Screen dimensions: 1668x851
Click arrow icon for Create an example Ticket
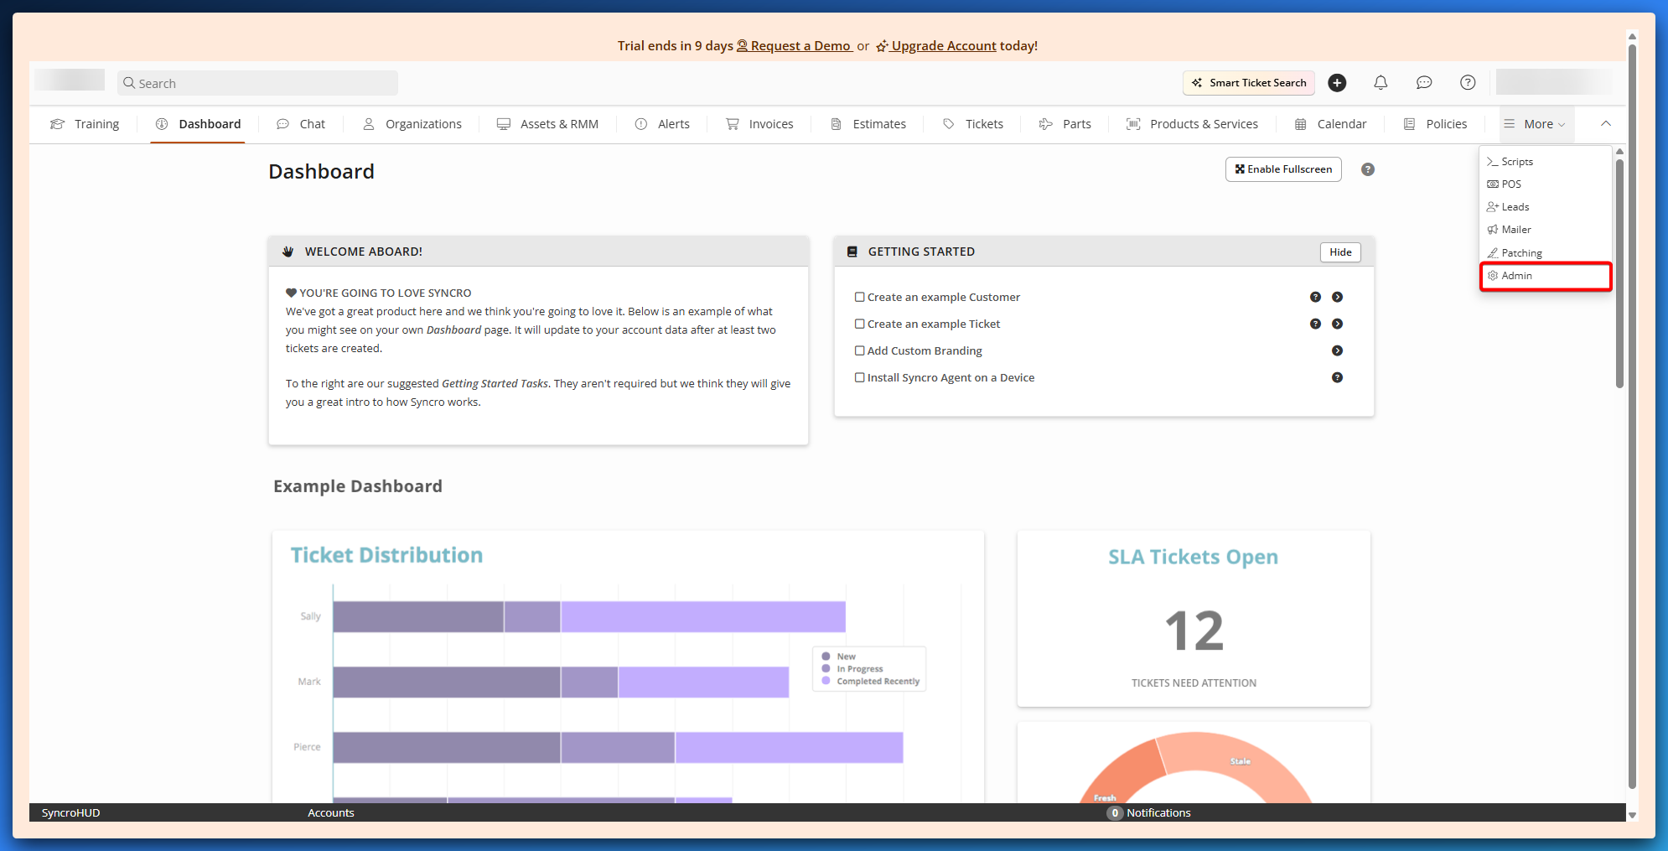point(1338,324)
